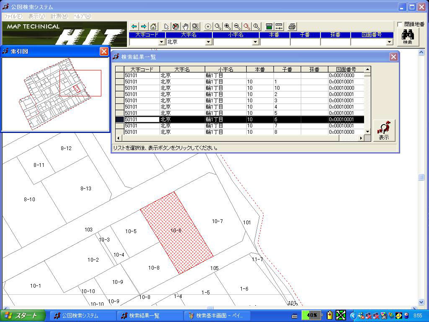
Task: Select the result row with 子番 2
Action: pos(240,94)
